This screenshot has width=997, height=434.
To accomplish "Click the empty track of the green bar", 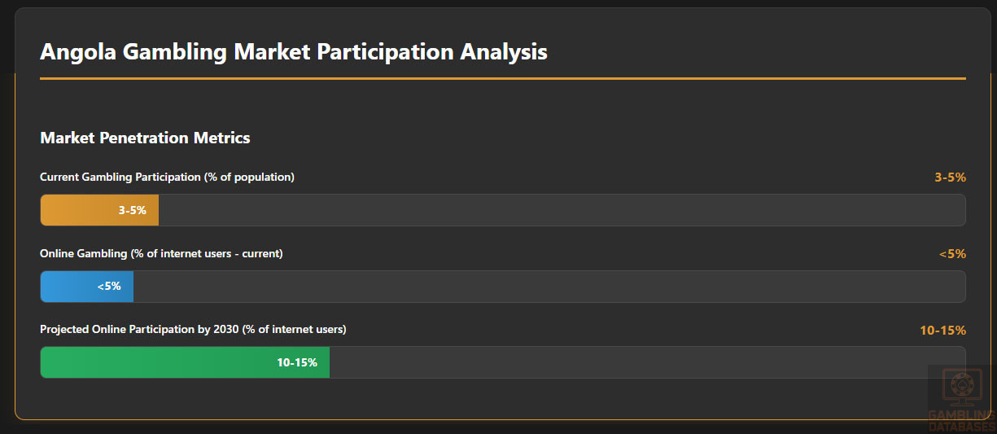I will (627, 362).
